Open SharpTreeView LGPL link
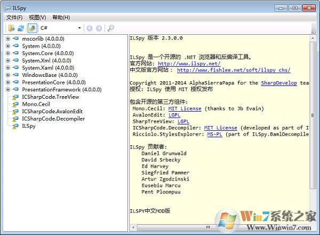The width and height of the screenshot is (320, 235). coord(183,121)
